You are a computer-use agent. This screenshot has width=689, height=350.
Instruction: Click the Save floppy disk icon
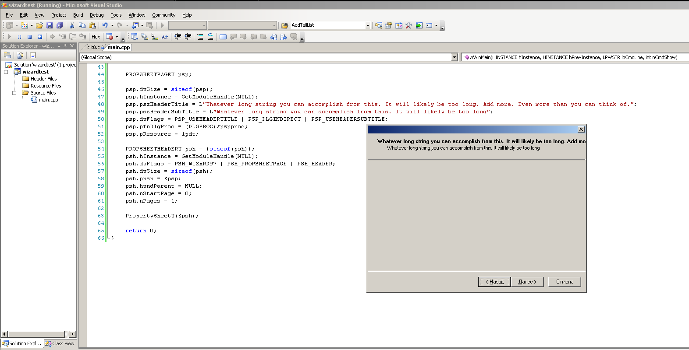(50, 25)
